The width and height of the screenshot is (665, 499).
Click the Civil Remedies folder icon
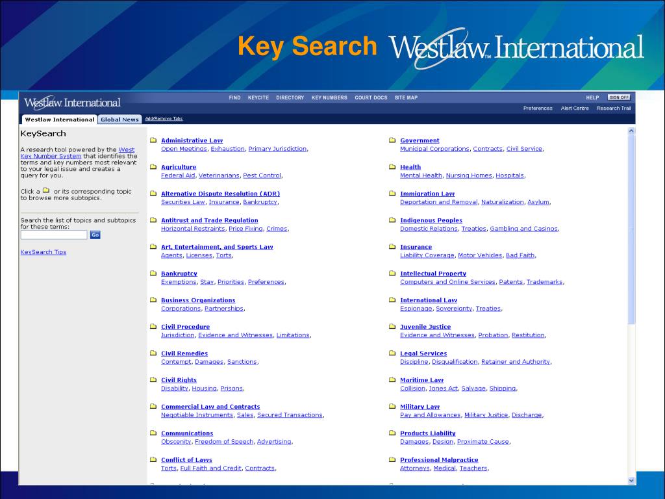[153, 353]
